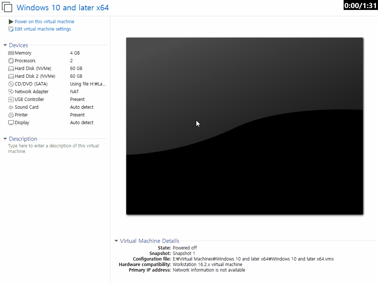378x283 pixels.
Task: Select the Network Adapter label
Action: pos(32,92)
